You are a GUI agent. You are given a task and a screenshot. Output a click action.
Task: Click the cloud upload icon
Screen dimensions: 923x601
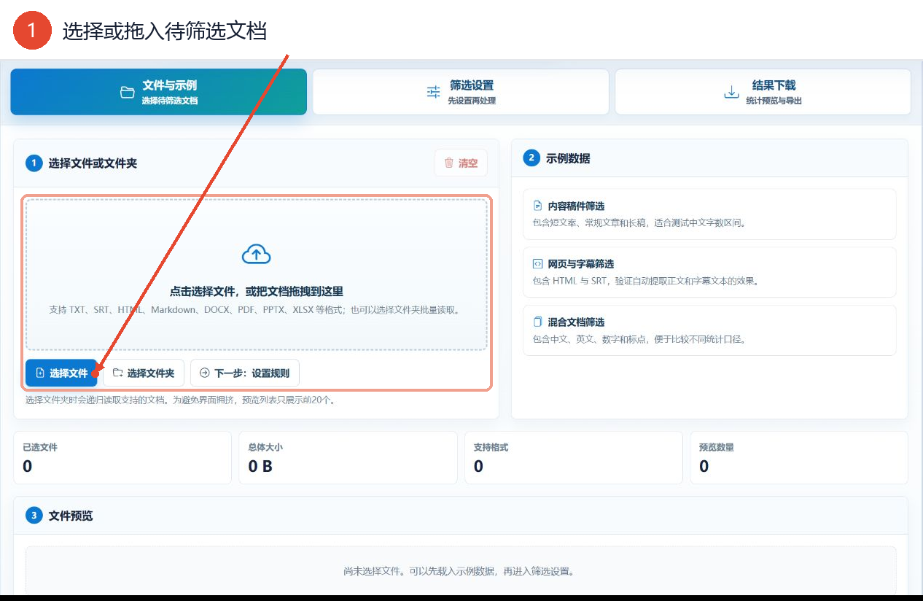click(x=257, y=255)
